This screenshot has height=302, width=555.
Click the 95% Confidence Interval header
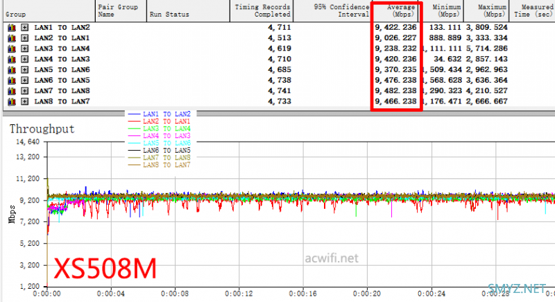332,11
